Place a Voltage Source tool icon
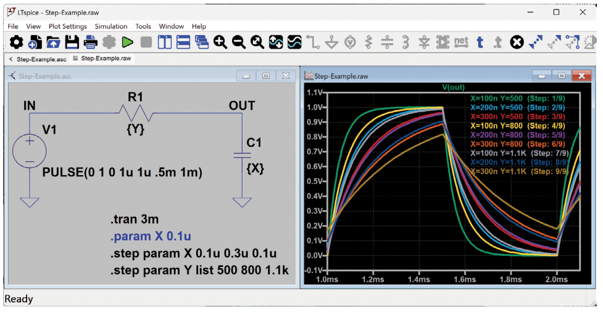603x312 pixels. tap(349, 42)
